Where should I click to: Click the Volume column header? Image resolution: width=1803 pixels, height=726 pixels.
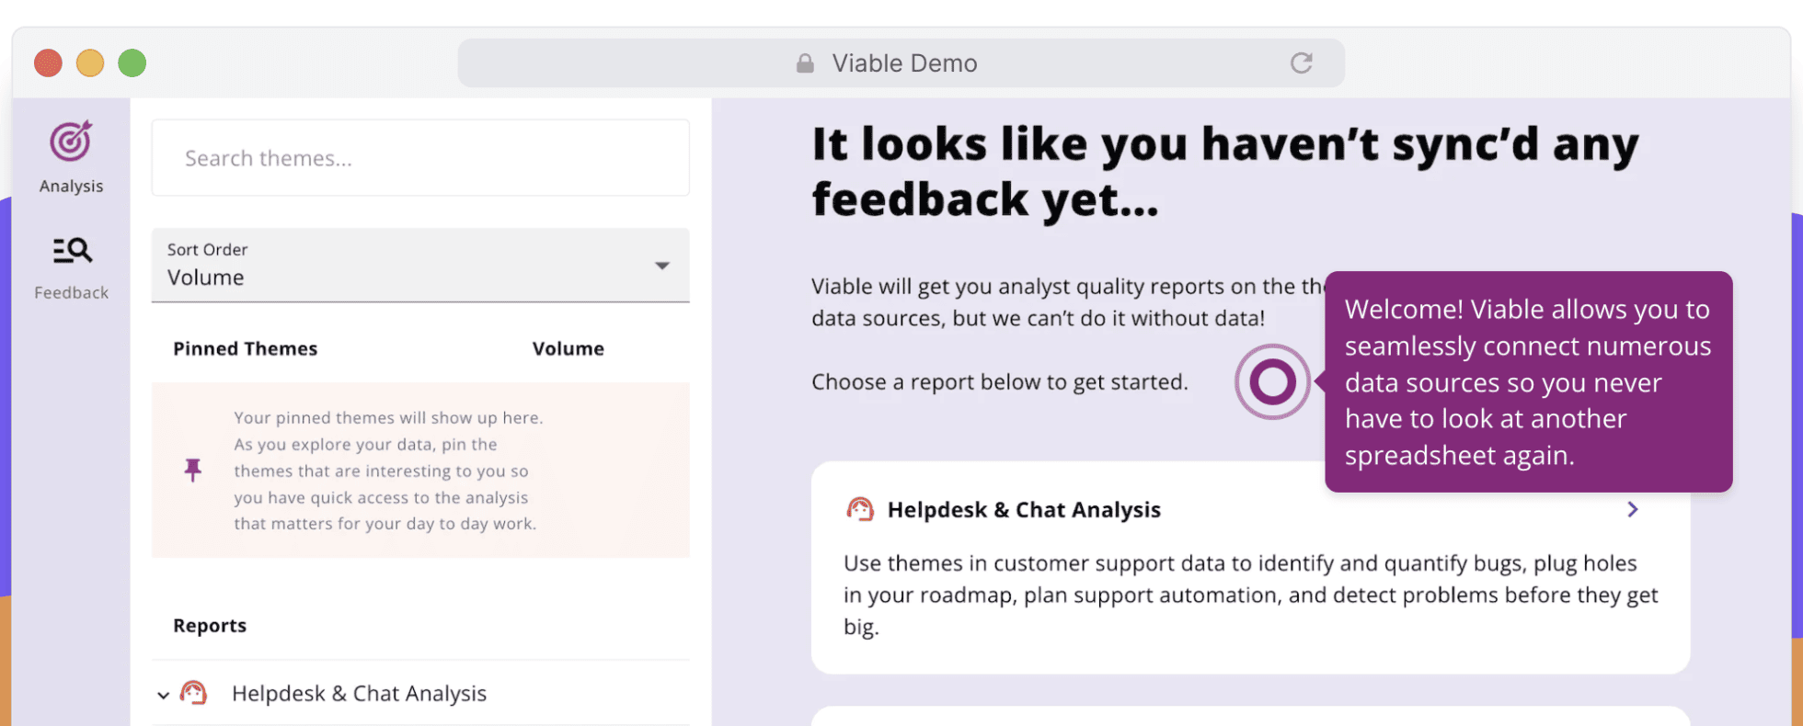click(x=568, y=348)
